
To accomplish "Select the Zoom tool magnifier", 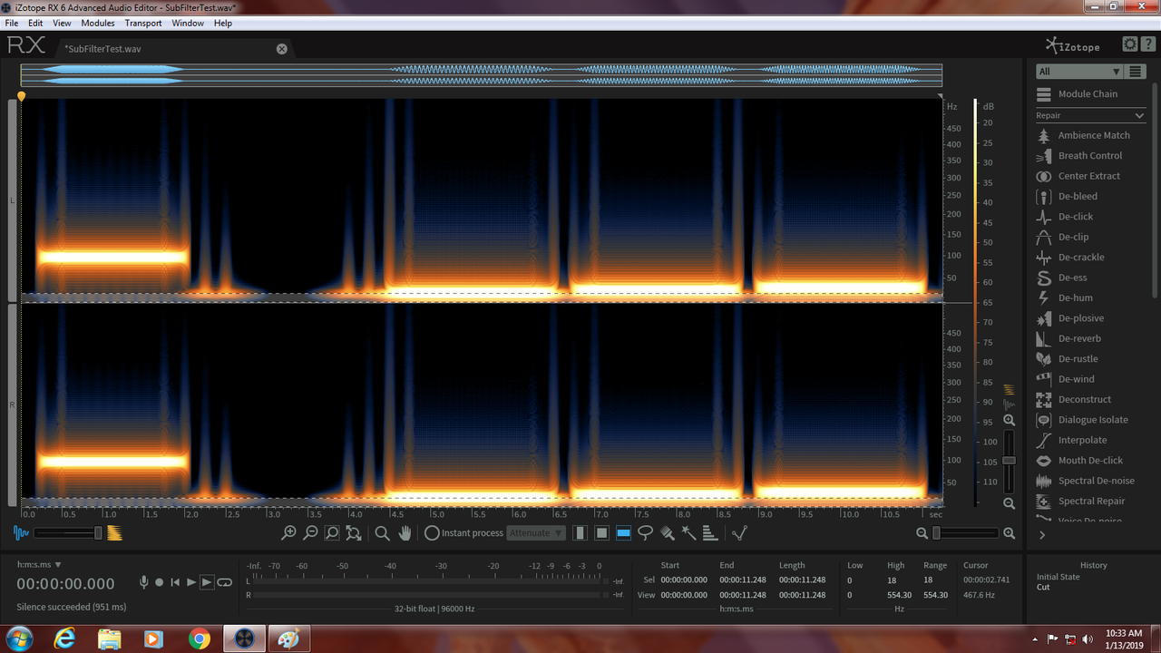I will pyautogui.click(x=383, y=533).
